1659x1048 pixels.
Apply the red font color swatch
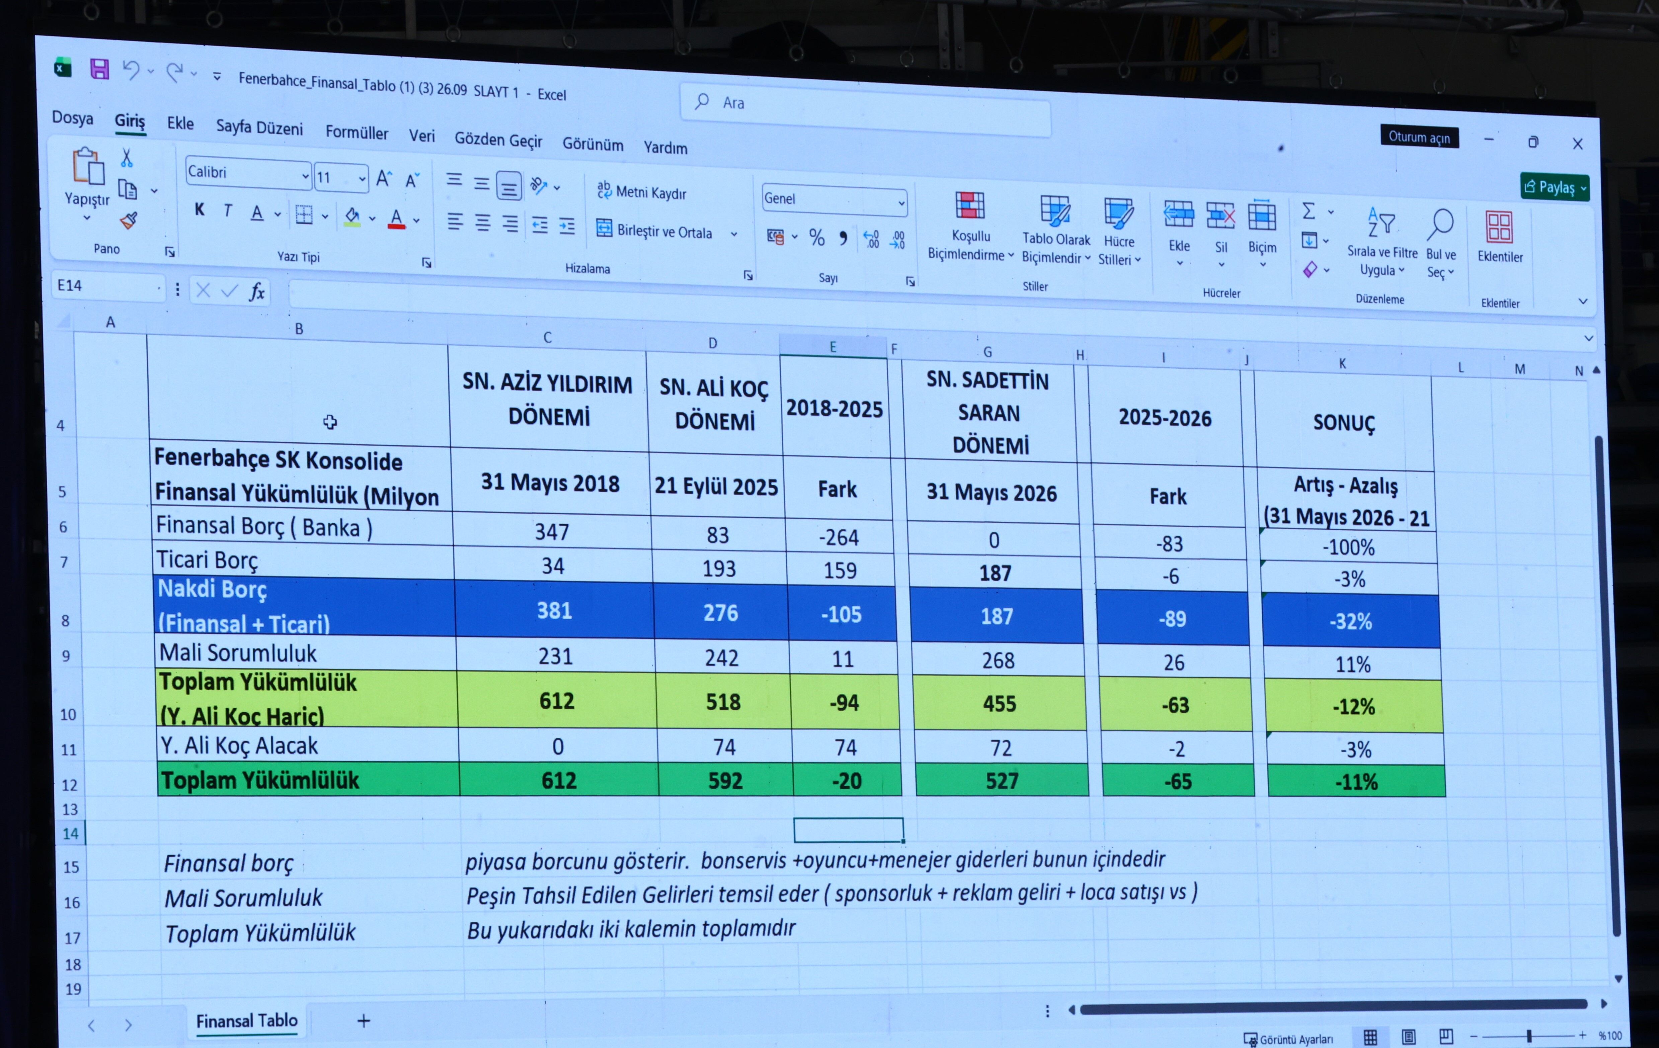[x=396, y=219]
